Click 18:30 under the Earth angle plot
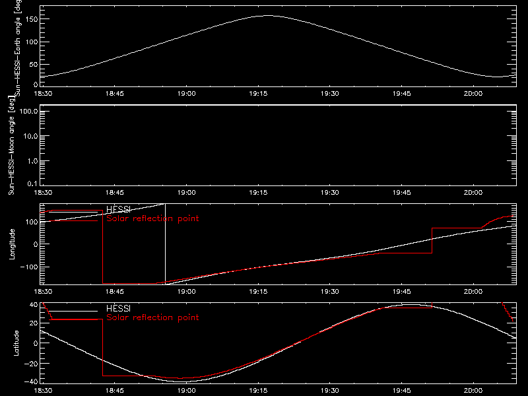This screenshot has width=528, height=396. [43, 94]
